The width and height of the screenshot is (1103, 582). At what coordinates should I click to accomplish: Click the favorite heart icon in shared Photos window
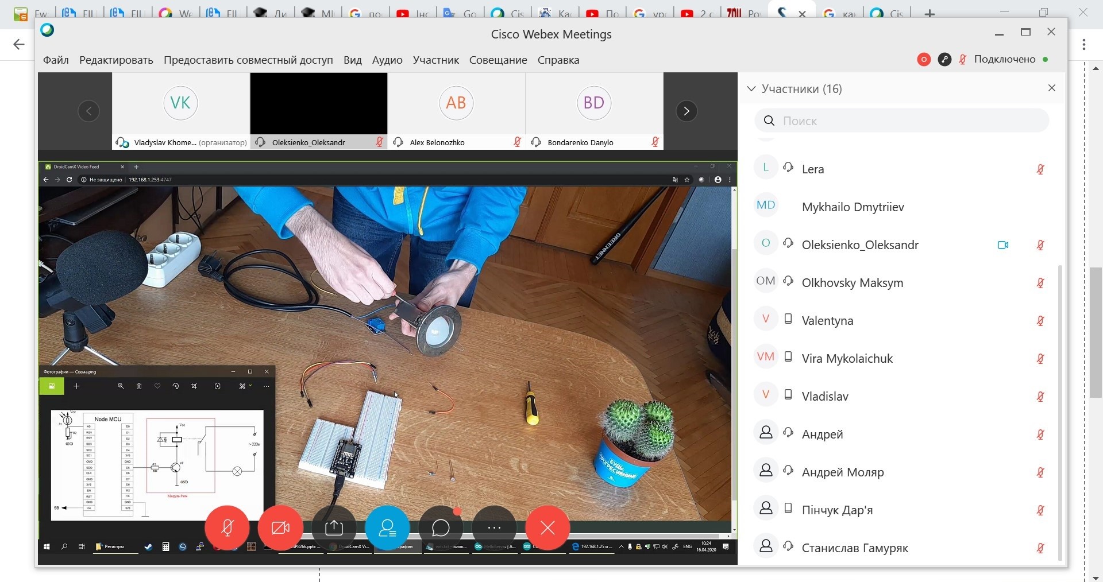point(157,386)
